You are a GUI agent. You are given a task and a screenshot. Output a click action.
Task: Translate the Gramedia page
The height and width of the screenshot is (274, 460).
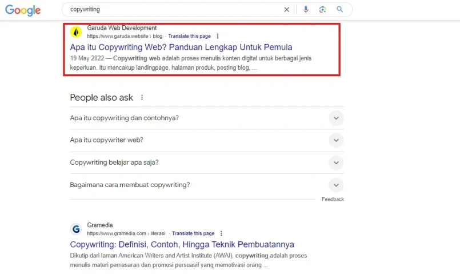click(x=193, y=233)
